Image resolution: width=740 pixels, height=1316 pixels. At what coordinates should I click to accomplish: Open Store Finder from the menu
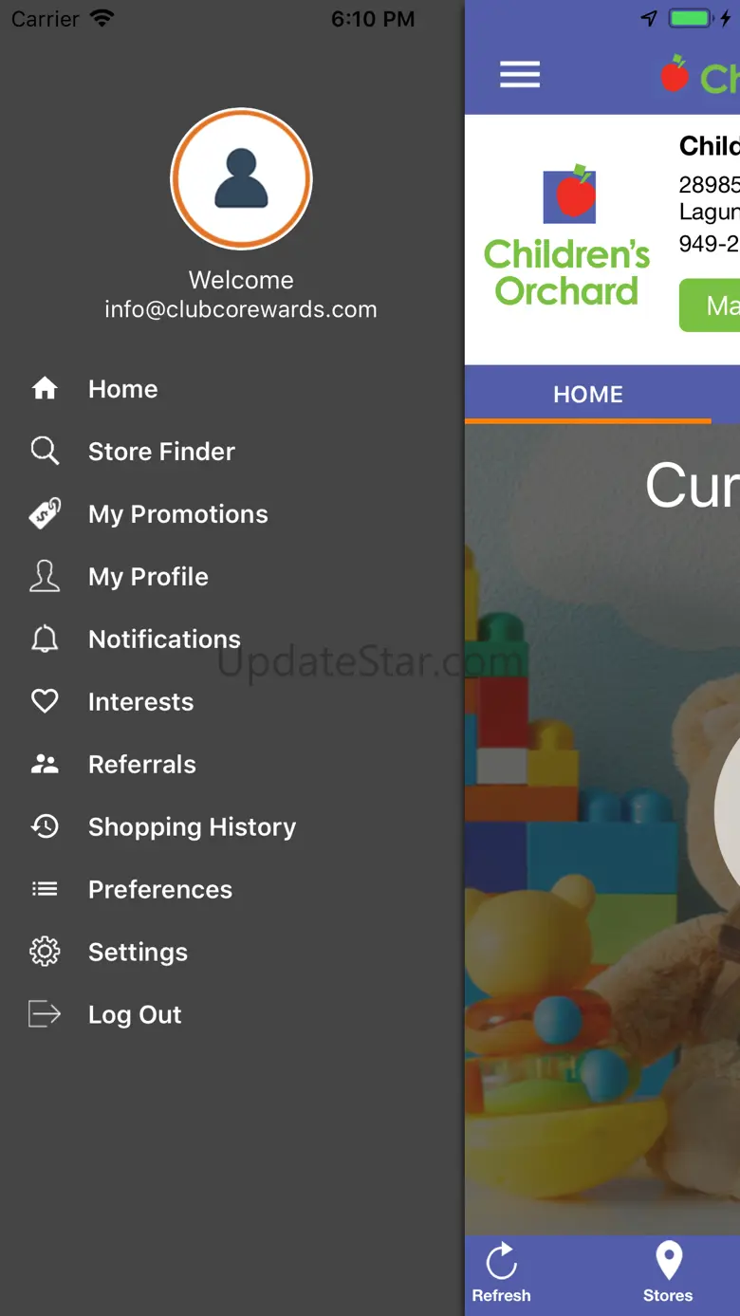pyautogui.click(x=161, y=451)
